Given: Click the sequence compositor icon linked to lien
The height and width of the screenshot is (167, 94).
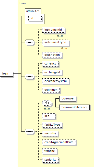Looking at the screenshot, I should pyautogui.click(x=30, y=132).
